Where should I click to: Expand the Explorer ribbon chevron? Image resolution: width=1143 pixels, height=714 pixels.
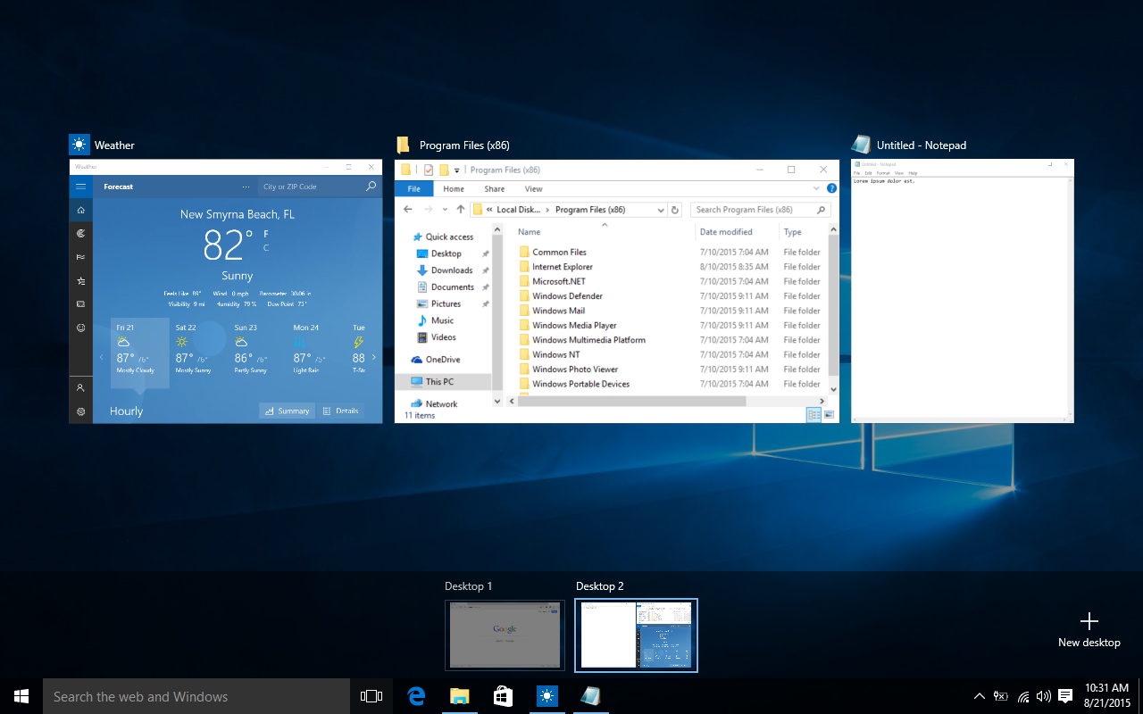tap(817, 188)
